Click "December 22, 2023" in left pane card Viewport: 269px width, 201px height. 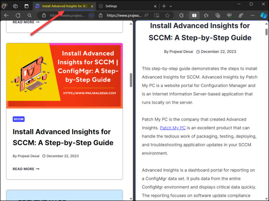[x=62, y=156]
